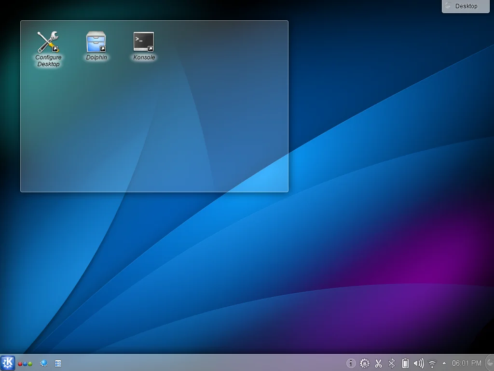Viewport: 494px width, 371px height.
Task: Open the Desktop toolbox button
Action: coord(466,6)
